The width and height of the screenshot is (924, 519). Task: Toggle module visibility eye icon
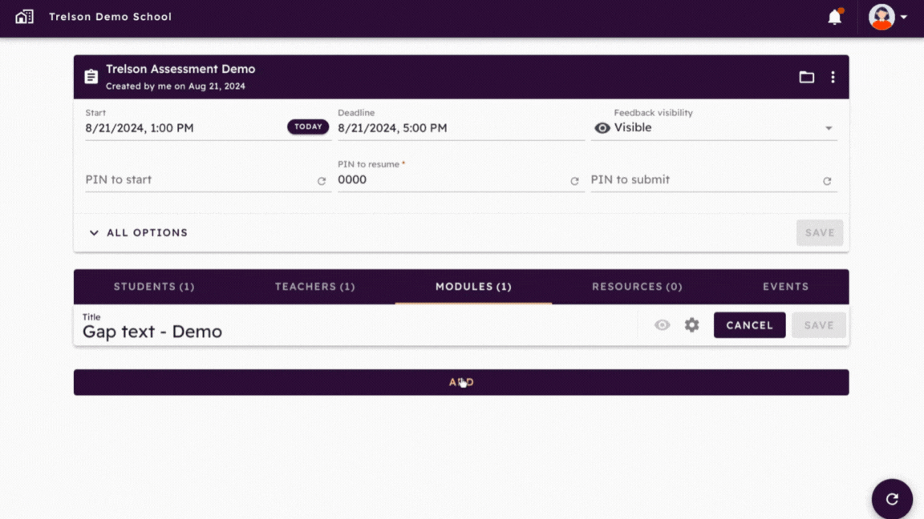pos(662,325)
